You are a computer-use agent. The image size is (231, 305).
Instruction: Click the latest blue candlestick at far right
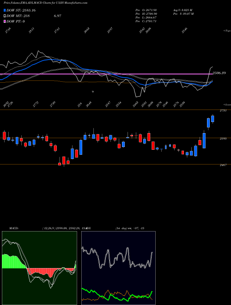[213, 119]
